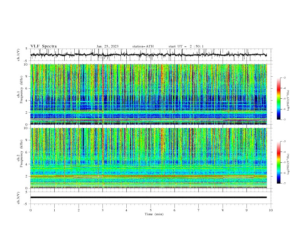Click the date 'Jan. 25, 2023'

(x=107, y=46)
